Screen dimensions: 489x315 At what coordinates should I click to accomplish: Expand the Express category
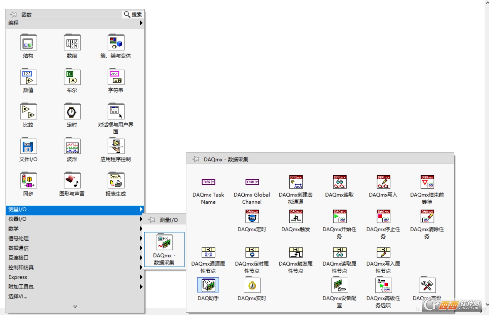(x=75, y=277)
